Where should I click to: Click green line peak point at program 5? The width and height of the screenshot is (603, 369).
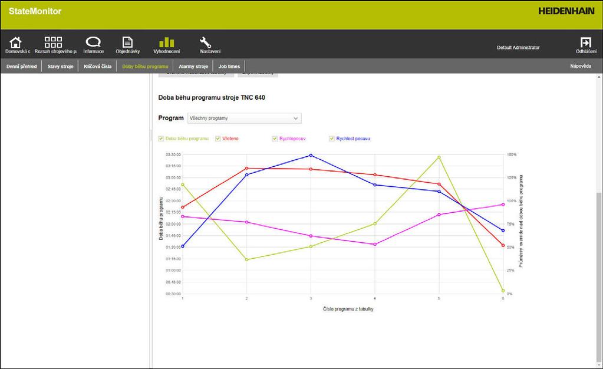(x=439, y=157)
